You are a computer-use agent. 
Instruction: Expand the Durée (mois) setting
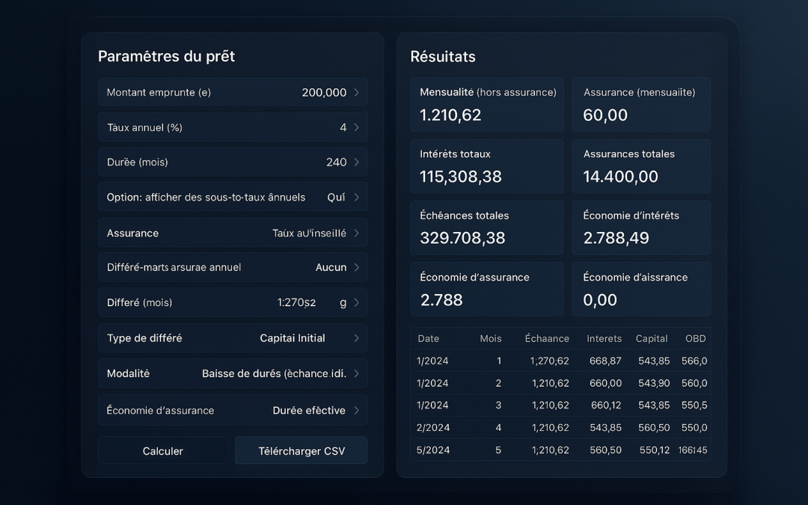pyautogui.click(x=232, y=162)
